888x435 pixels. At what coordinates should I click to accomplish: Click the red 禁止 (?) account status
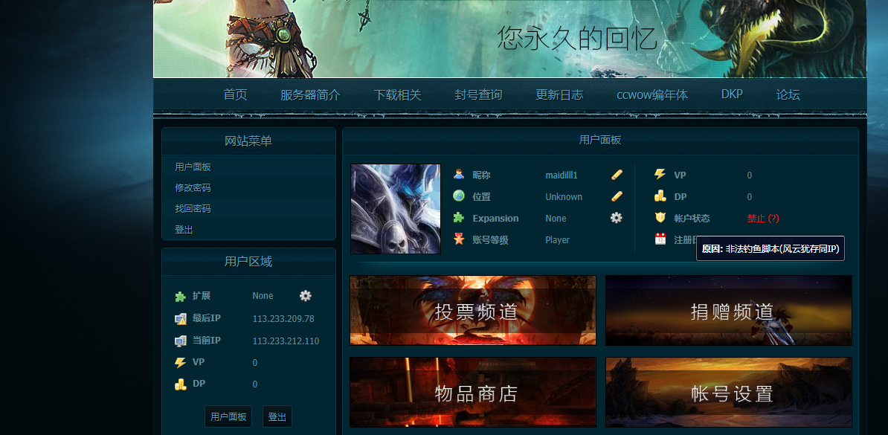[x=763, y=219]
